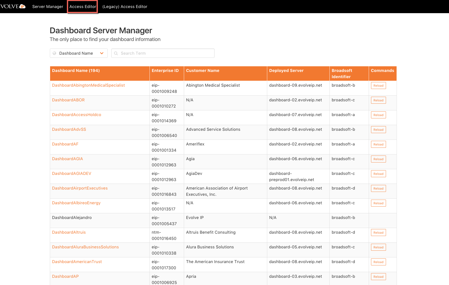Open the Server Manager tab
This screenshot has height=285, width=449.
click(x=48, y=7)
